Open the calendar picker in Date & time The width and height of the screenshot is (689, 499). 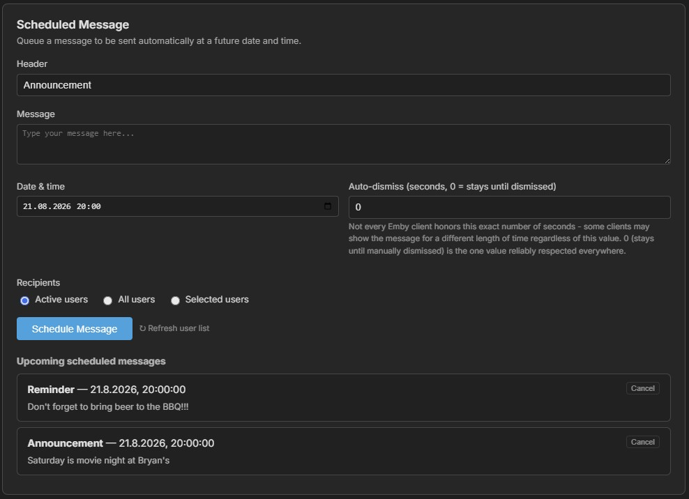coord(327,206)
